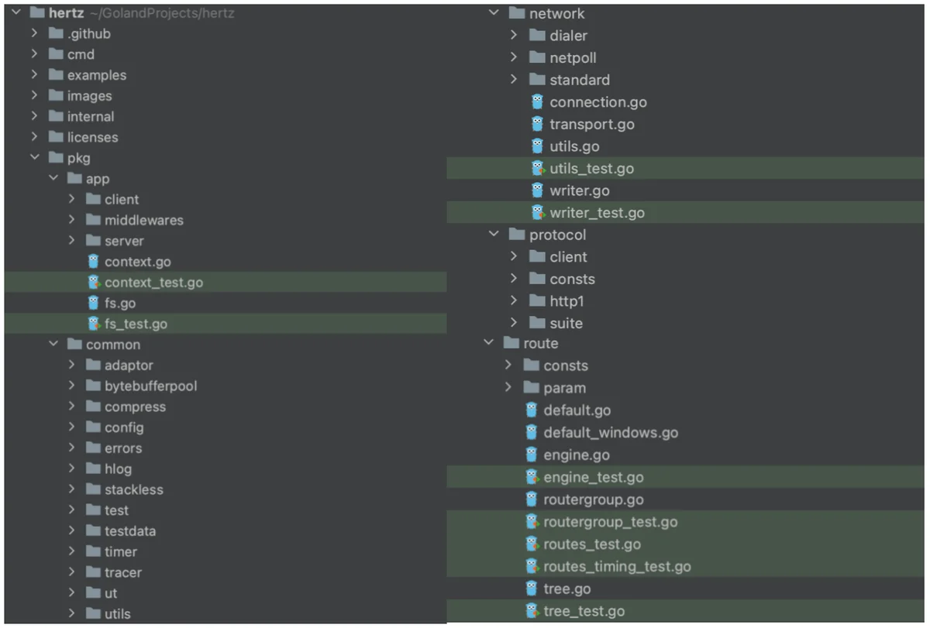Image resolution: width=930 pixels, height=628 pixels.
Task: Expand the http1 folder chevron
Action: (x=514, y=301)
